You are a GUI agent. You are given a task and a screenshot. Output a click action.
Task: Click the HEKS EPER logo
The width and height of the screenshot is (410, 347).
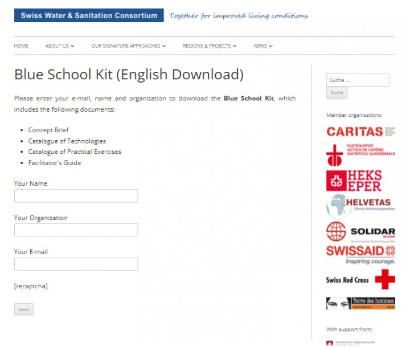354,181
